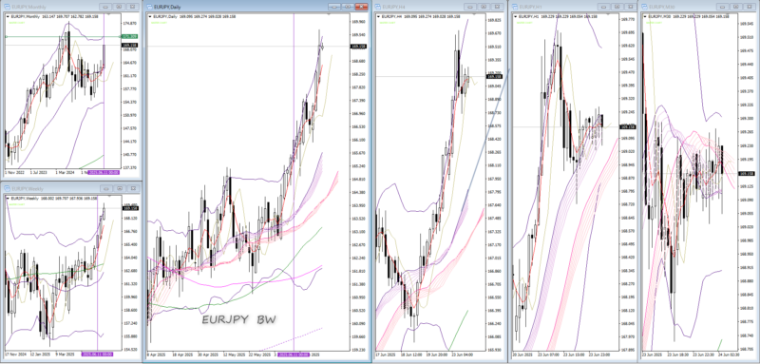The image size is (760, 364).
Task: Select the 169.158 current price tag in Daily
Action: (x=359, y=46)
